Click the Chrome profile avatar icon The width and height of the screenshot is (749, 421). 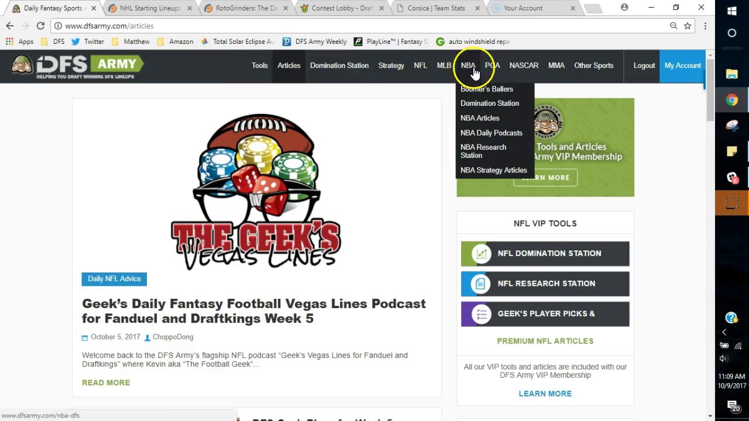pos(624,8)
